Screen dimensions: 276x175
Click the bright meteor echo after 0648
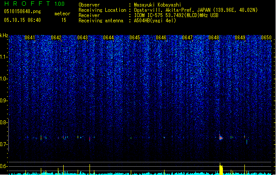click(x=221, y=137)
